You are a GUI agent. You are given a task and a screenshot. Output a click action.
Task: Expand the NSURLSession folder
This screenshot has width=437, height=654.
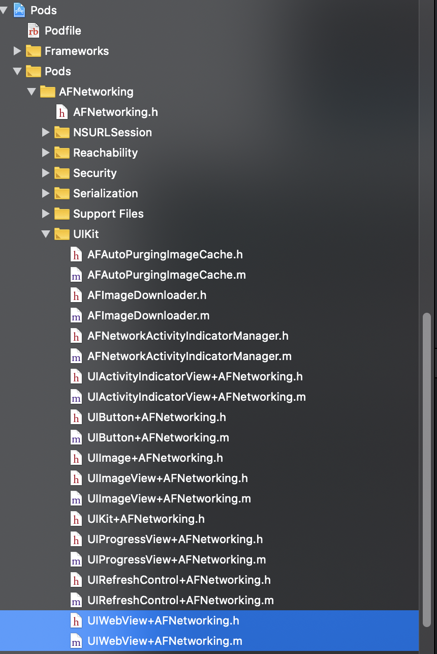coord(46,132)
